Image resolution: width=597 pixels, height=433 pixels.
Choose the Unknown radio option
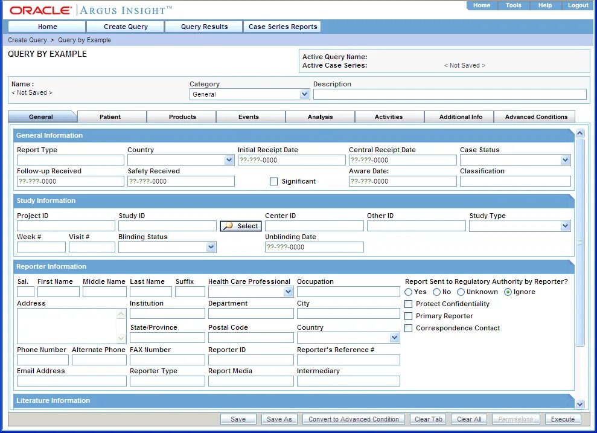[461, 292]
